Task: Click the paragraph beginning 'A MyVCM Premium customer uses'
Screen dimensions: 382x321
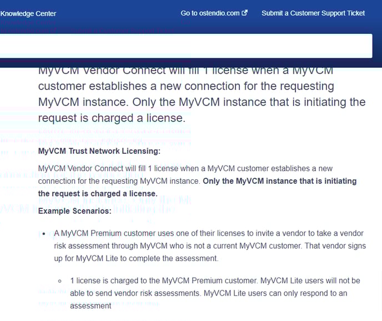Action: click(x=210, y=245)
